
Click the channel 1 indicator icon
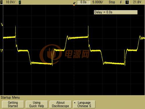tap(1, 2)
